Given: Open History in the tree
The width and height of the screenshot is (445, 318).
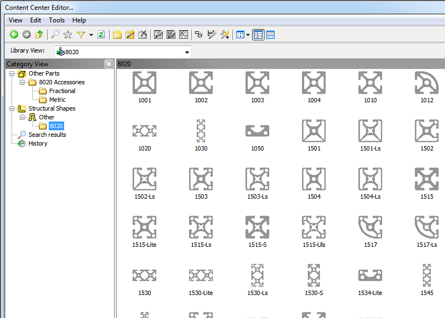Looking at the screenshot, I should point(38,143).
